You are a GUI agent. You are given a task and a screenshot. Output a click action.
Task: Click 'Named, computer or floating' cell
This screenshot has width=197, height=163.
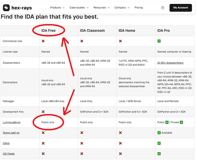point(174,52)
